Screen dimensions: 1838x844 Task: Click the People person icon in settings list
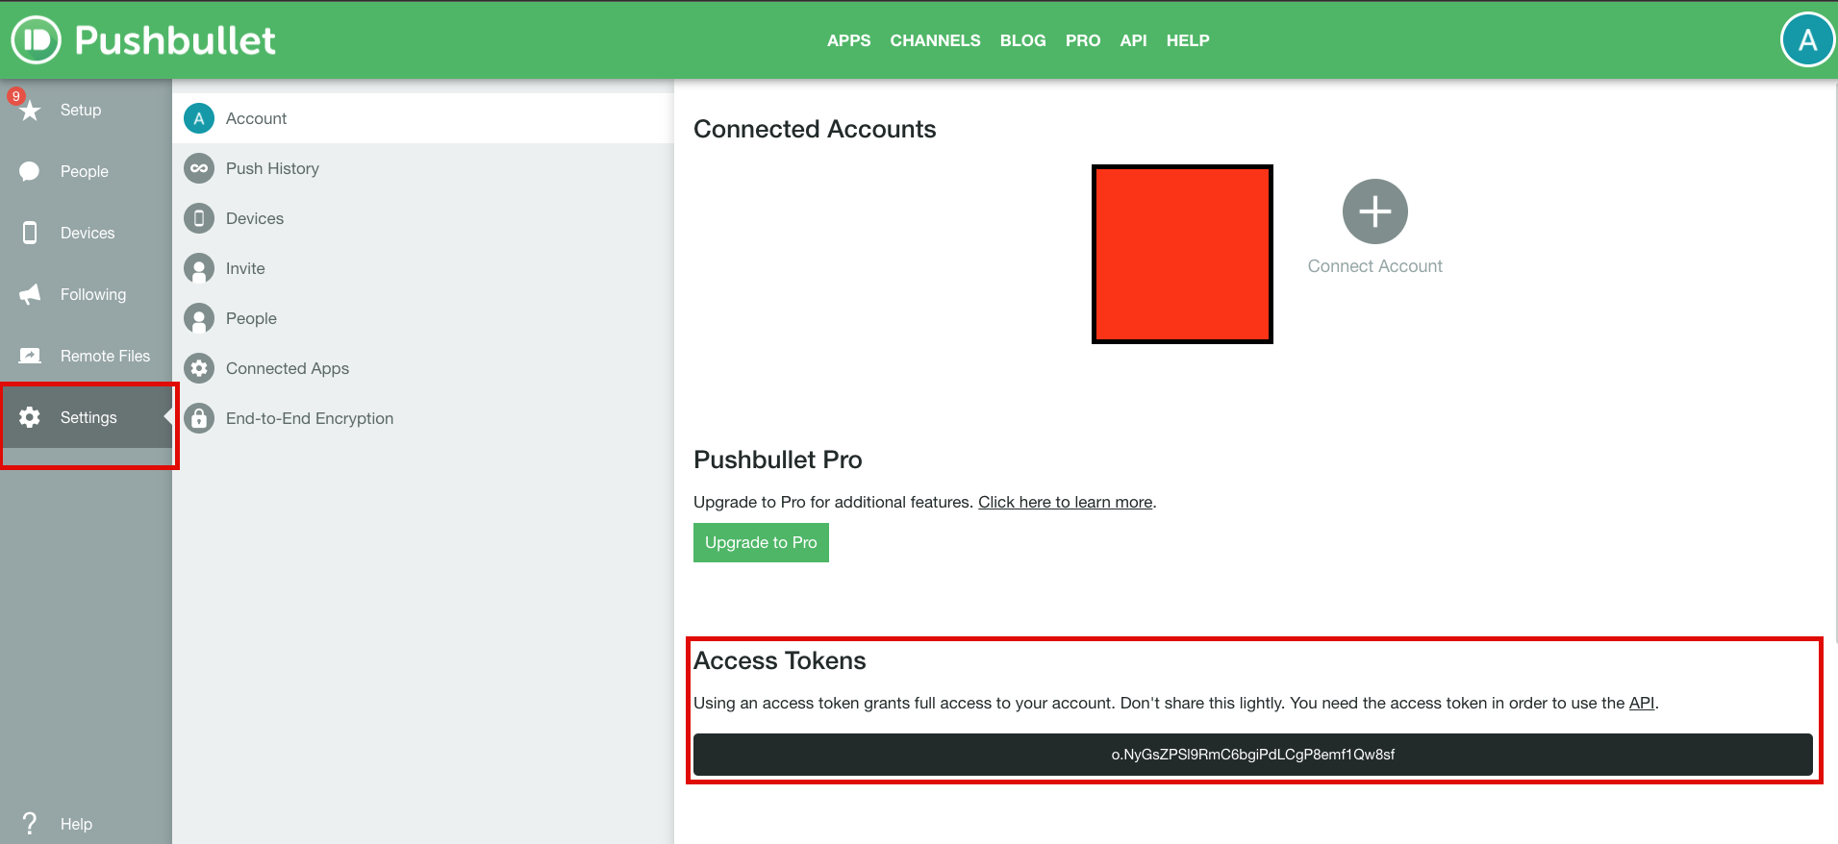coord(199,318)
